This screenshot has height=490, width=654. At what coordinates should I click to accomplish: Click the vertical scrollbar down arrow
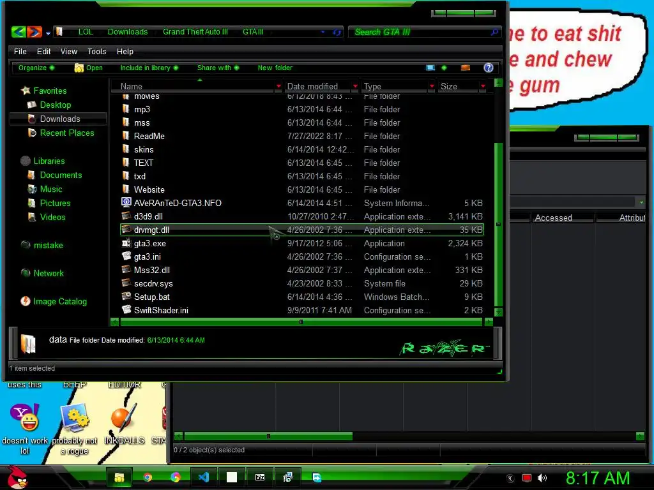[498, 312]
